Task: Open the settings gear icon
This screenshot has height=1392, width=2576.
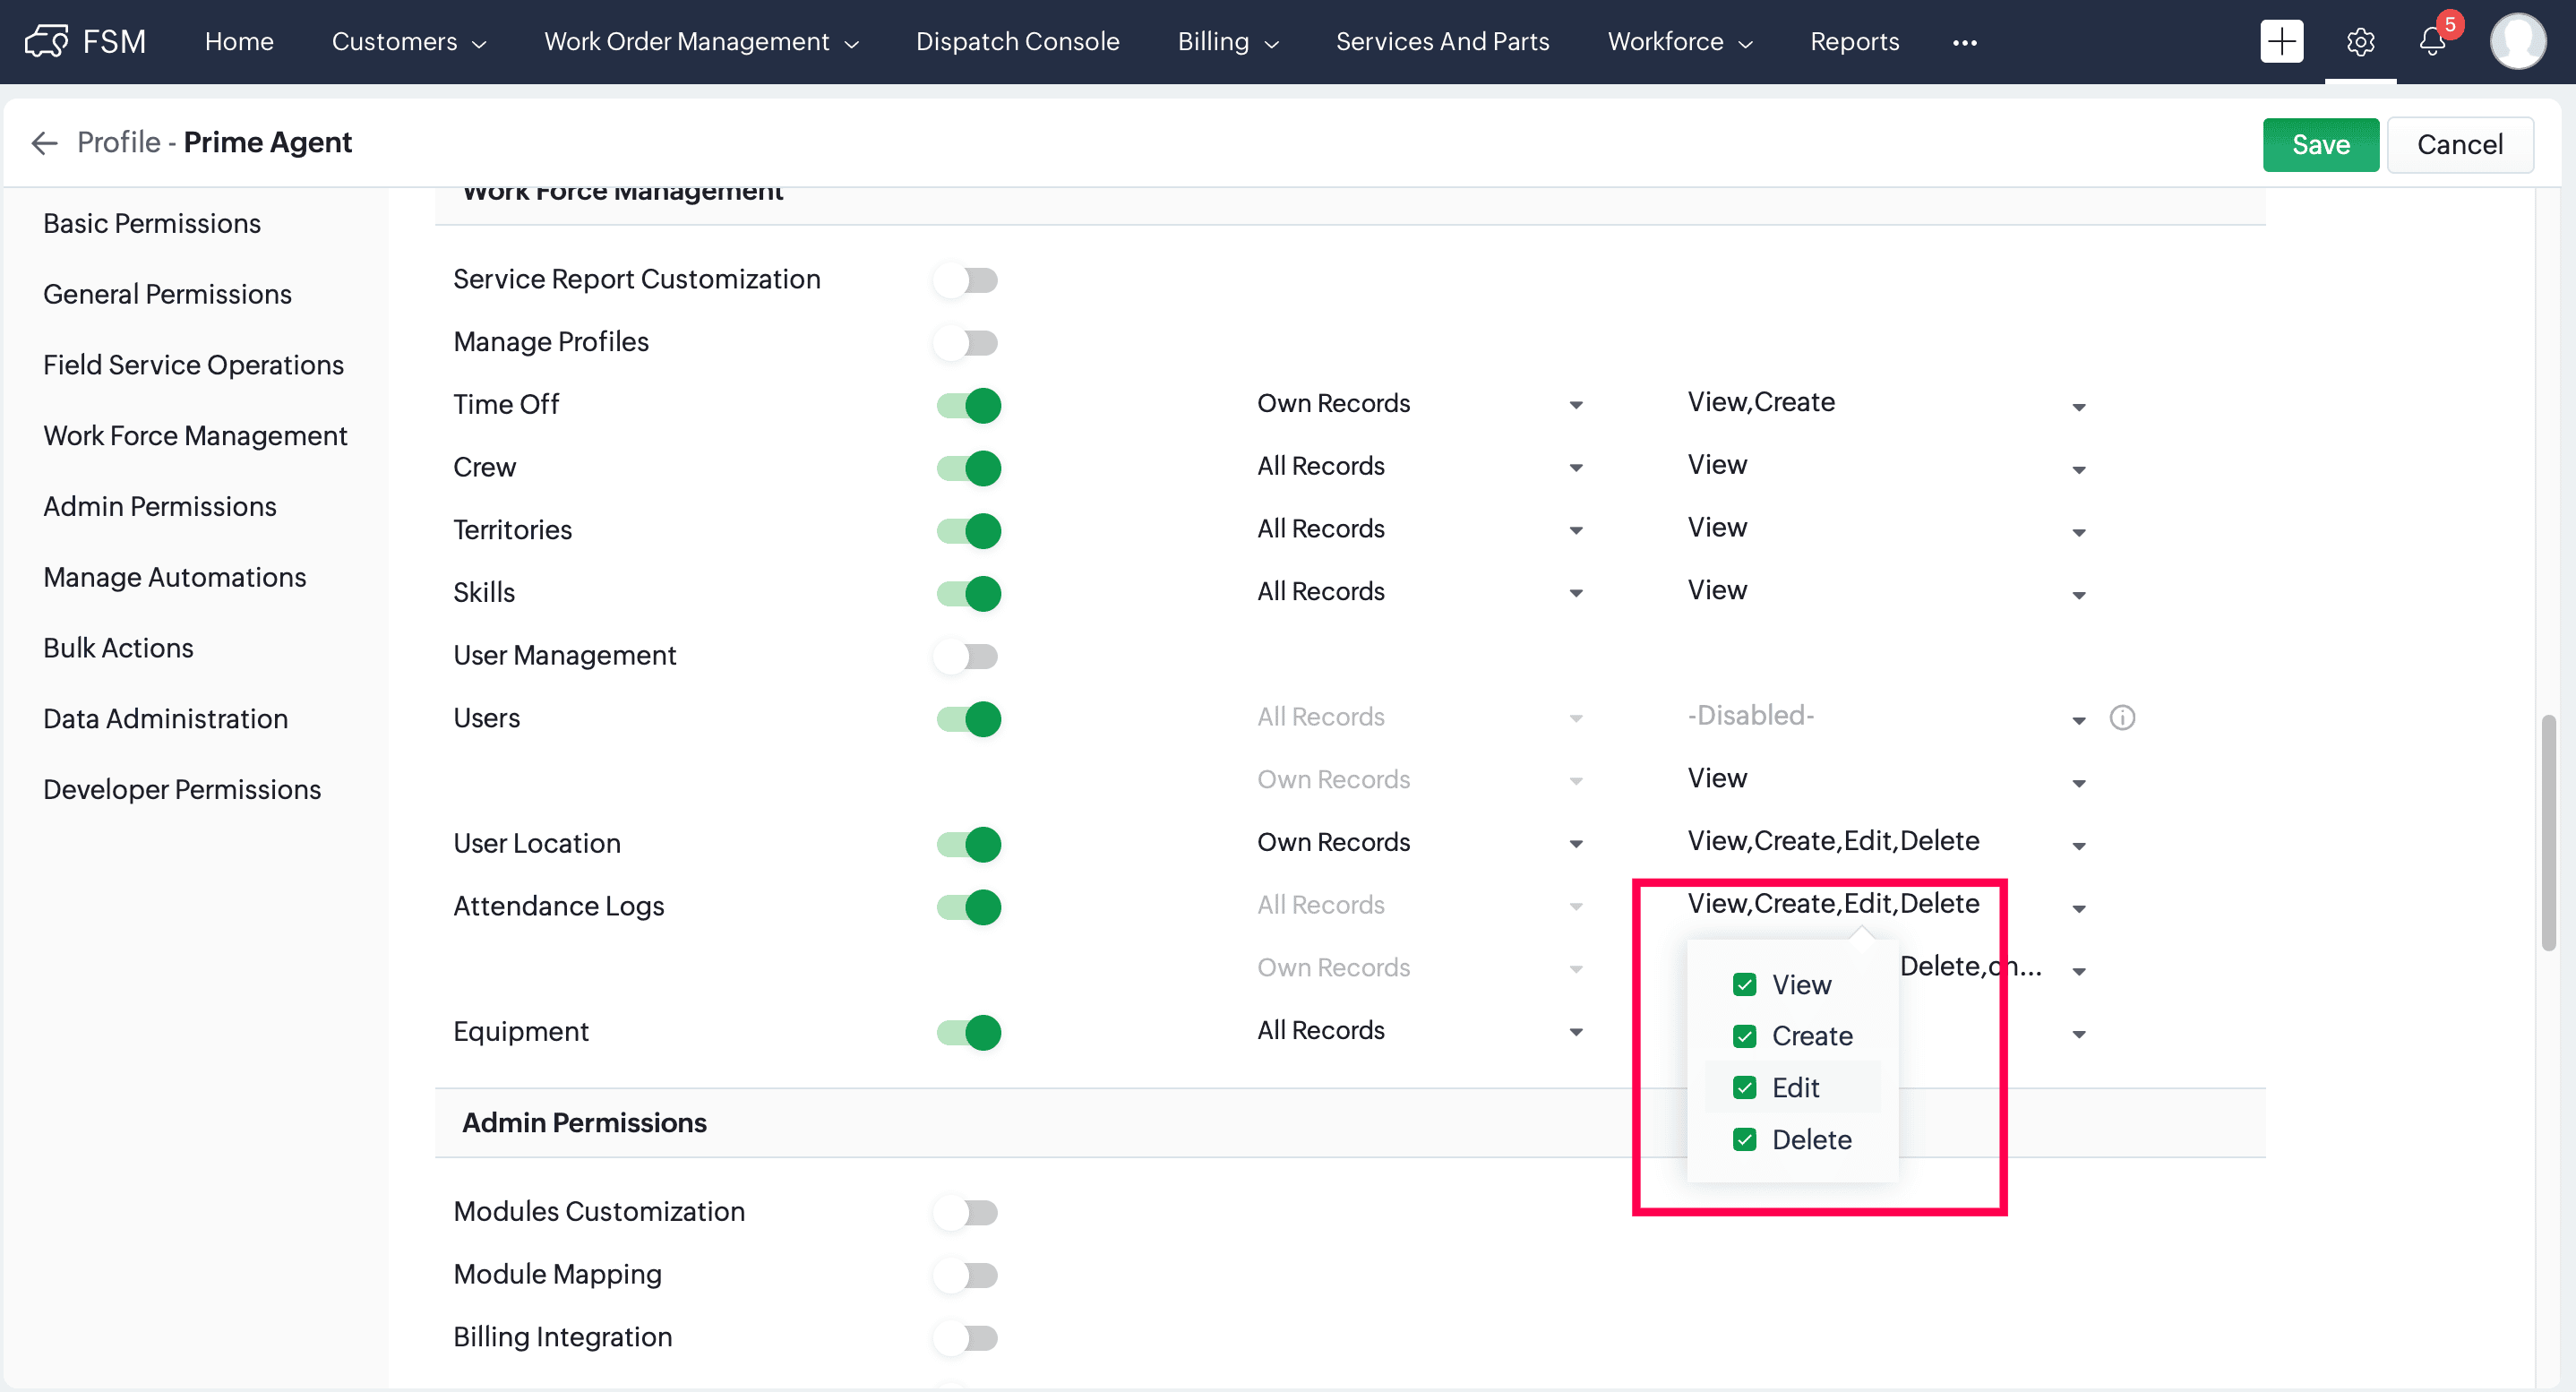Action: 2360,42
